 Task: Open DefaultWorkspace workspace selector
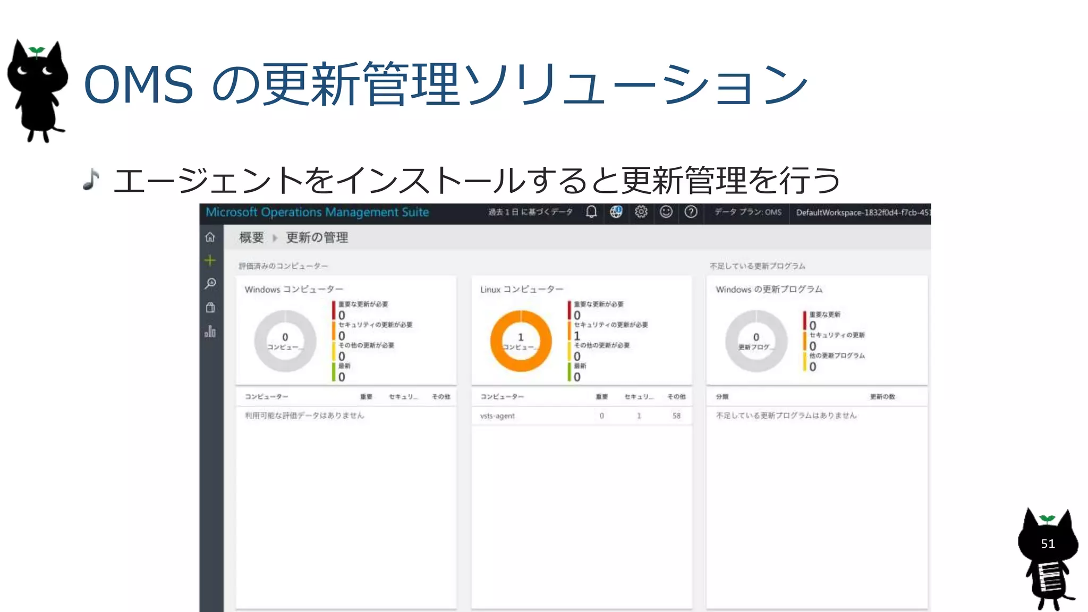coord(863,212)
